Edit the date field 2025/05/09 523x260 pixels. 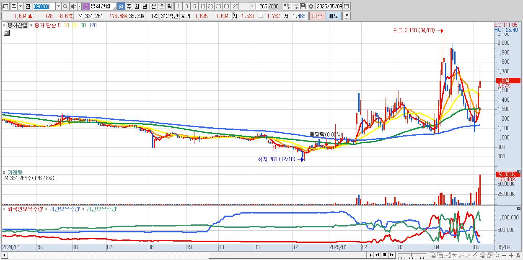(329, 6)
